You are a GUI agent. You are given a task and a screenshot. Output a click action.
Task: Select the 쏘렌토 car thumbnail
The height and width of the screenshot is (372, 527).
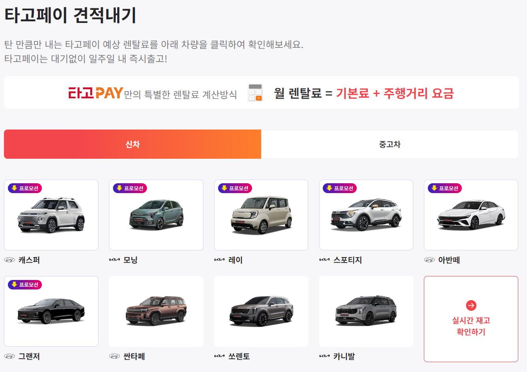[261, 311]
